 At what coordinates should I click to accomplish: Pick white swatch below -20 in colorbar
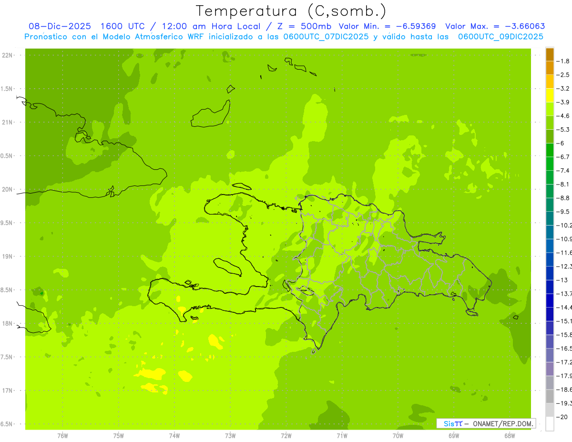550,424
